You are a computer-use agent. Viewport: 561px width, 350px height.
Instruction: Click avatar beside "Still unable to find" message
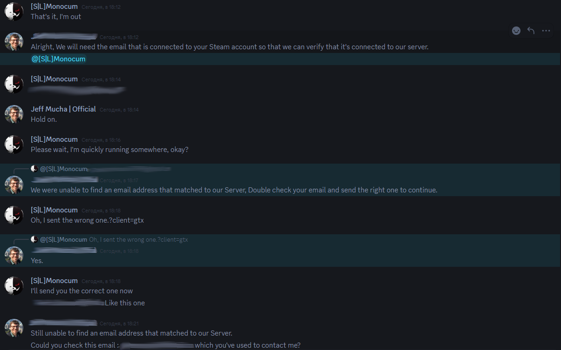click(14, 328)
